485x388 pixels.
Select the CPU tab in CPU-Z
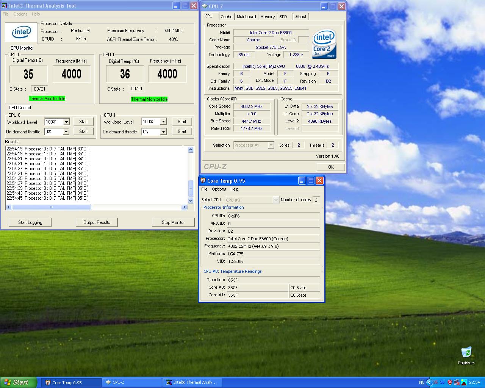pyautogui.click(x=209, y=16)
